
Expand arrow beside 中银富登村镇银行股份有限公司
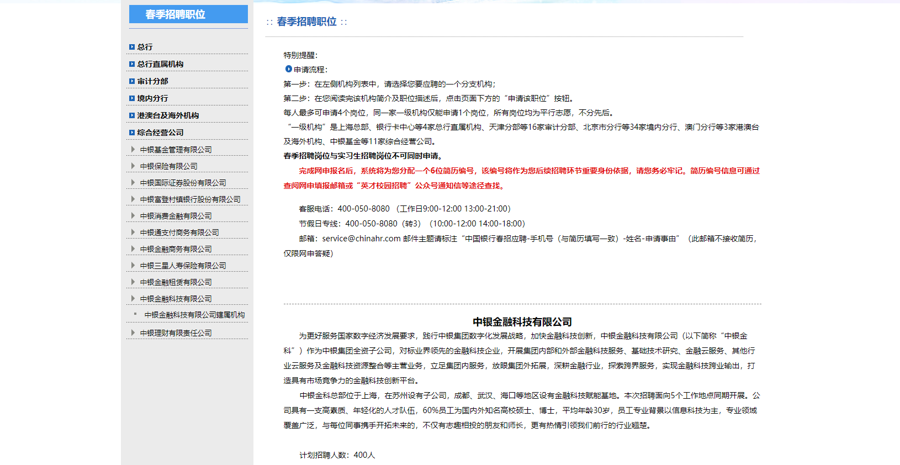133,199
